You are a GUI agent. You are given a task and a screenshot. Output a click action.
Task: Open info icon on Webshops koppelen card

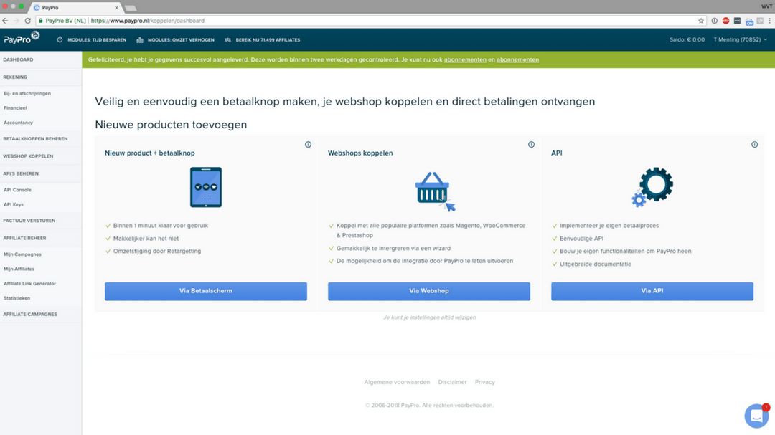click(x=531, y=145)
